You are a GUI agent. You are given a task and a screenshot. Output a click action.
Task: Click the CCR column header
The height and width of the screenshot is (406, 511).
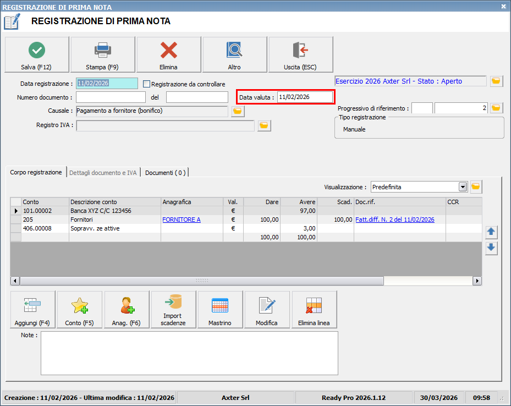[464, 202]
